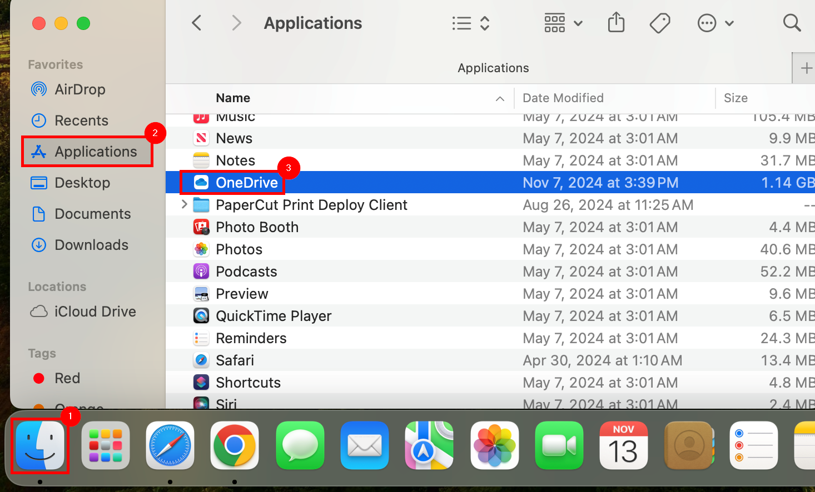Screen dimensions: 815x492
Task: Open the list view switcher dropdown
Action: [471, 23]
